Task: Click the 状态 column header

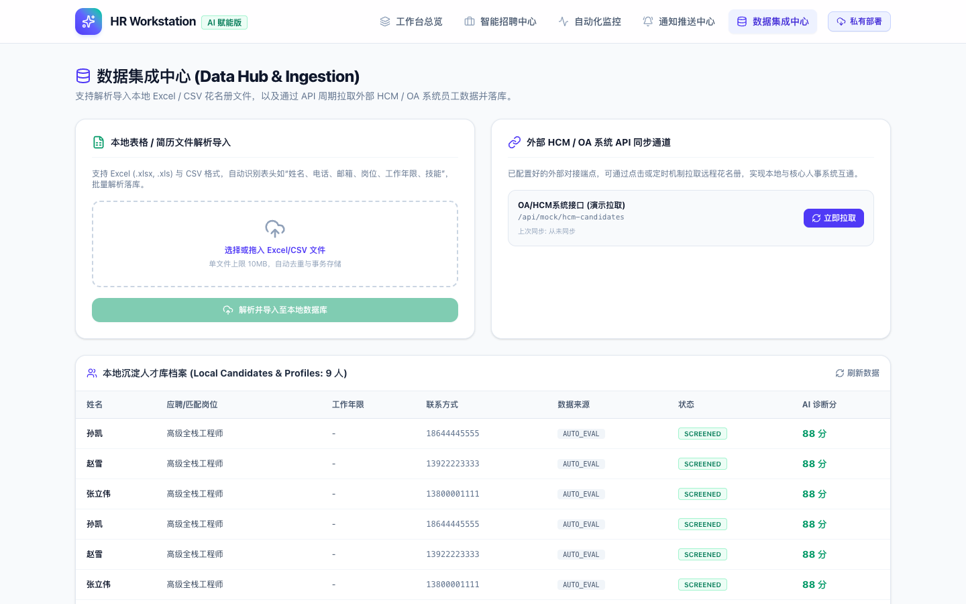Action: click(686, 405)
